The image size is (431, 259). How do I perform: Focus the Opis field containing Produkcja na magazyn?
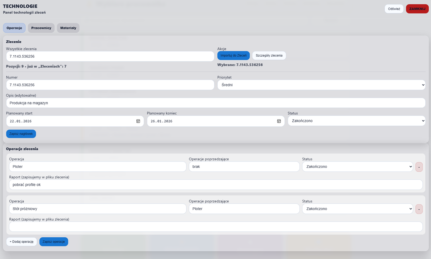[x=215, y=103]
